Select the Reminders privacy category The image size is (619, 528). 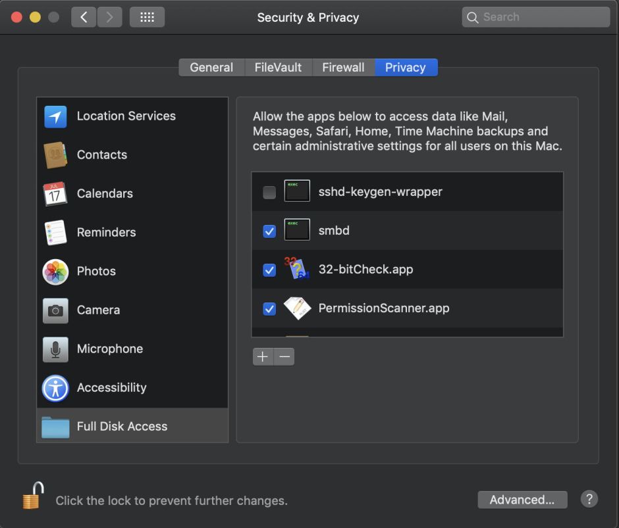[106, 233]
